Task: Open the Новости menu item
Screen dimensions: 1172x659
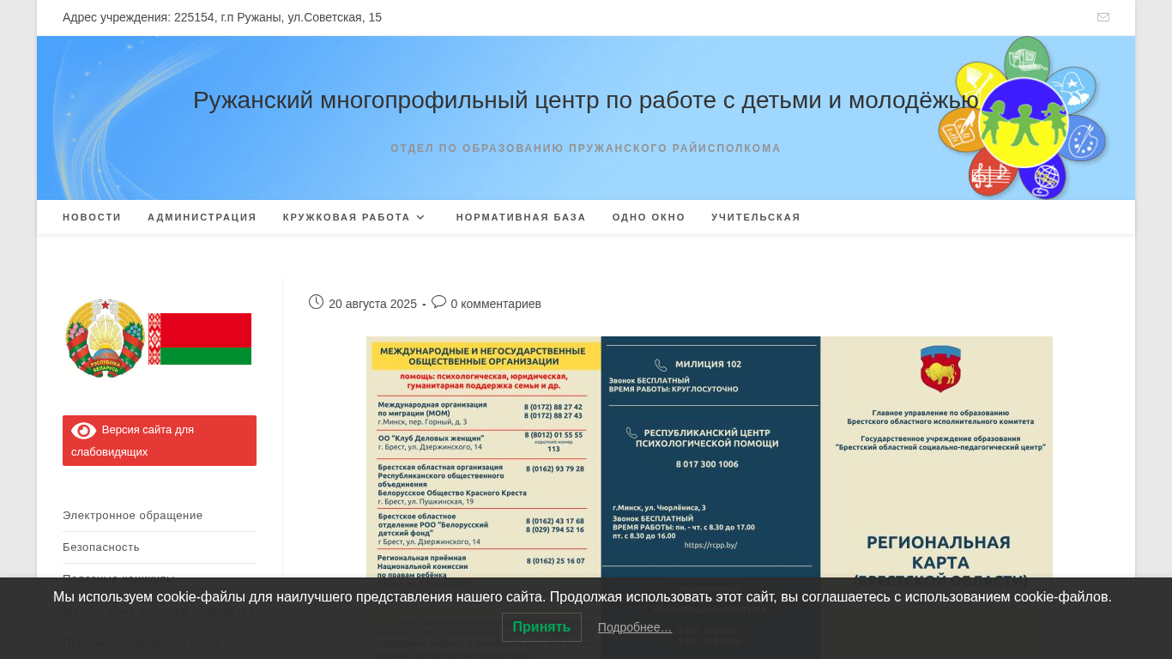Action: tap(92, 217)
